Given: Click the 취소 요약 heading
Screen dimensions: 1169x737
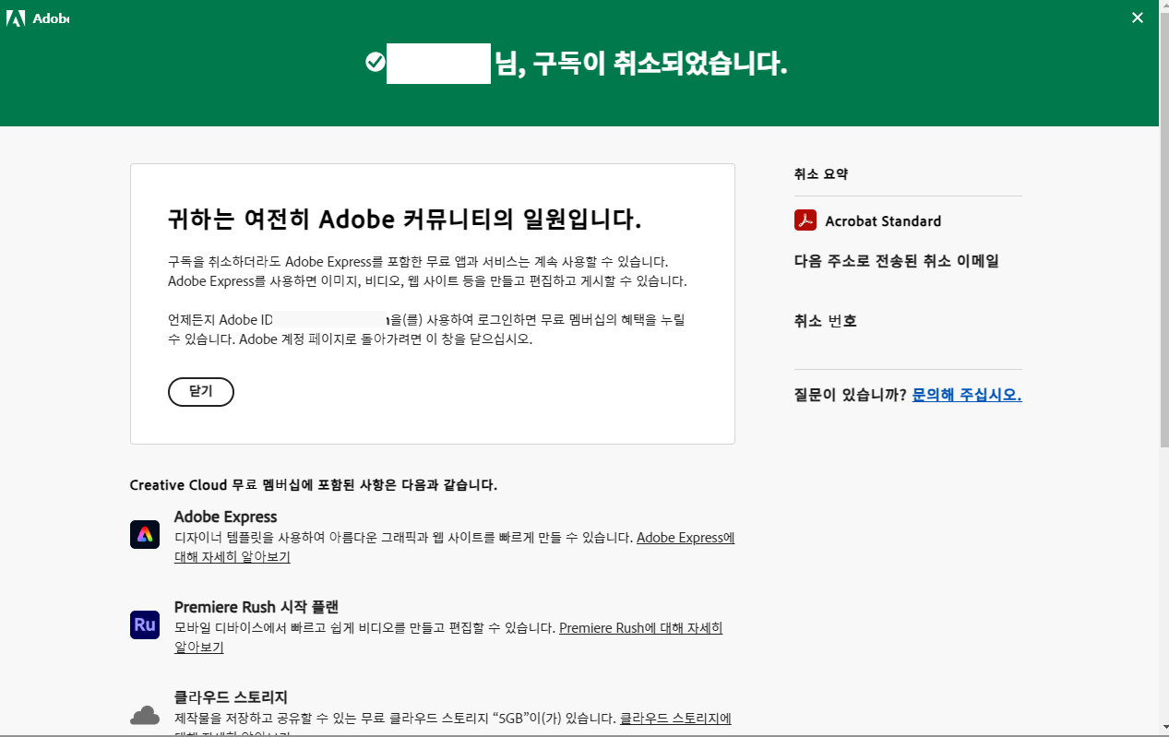Looking at the screenshot, I should (x=820, y=174).
